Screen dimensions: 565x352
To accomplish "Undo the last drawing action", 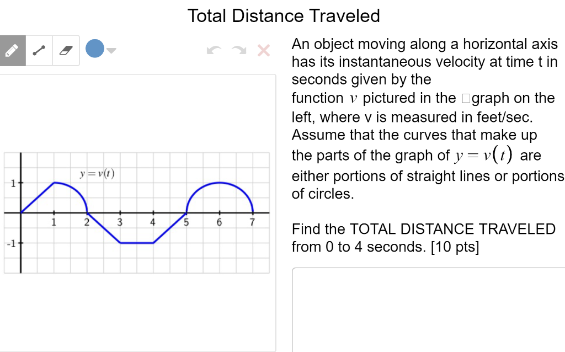I will (x=215, y=50).
